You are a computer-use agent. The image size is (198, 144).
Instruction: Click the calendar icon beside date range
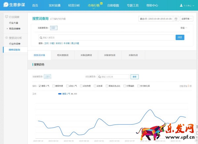point(176,19)
